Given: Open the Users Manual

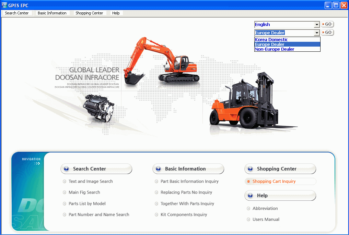Looking at the screenshot, I should pyautogui.click(x=266, y=220).
